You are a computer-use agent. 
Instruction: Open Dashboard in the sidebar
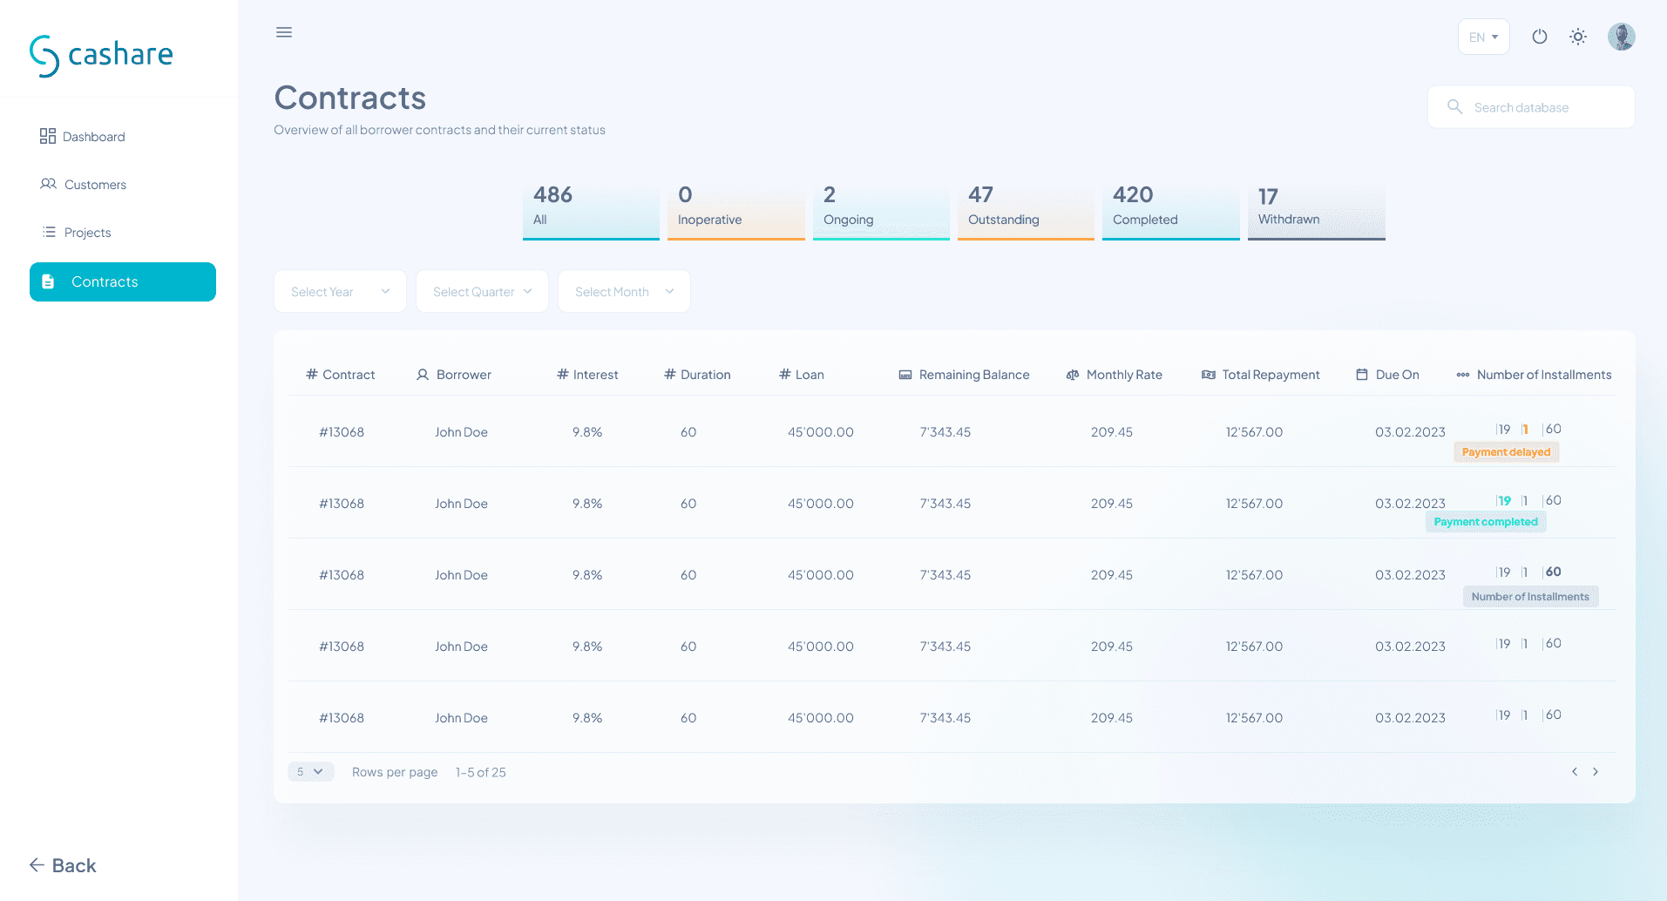point(83,137)
